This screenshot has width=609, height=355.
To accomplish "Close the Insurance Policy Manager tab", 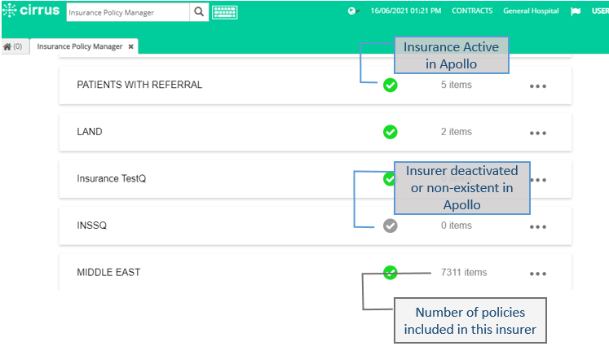I will tap(131, 46).
